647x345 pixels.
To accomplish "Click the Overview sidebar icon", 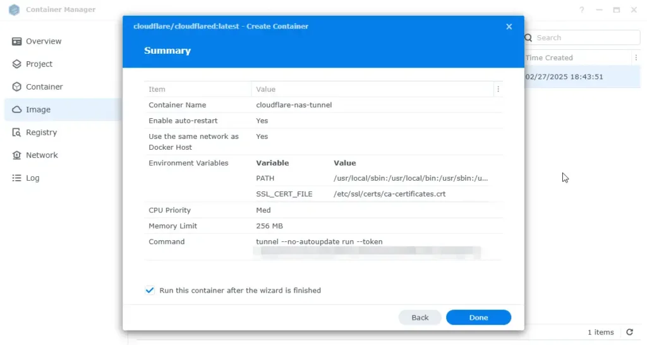I will pos(16,41).
